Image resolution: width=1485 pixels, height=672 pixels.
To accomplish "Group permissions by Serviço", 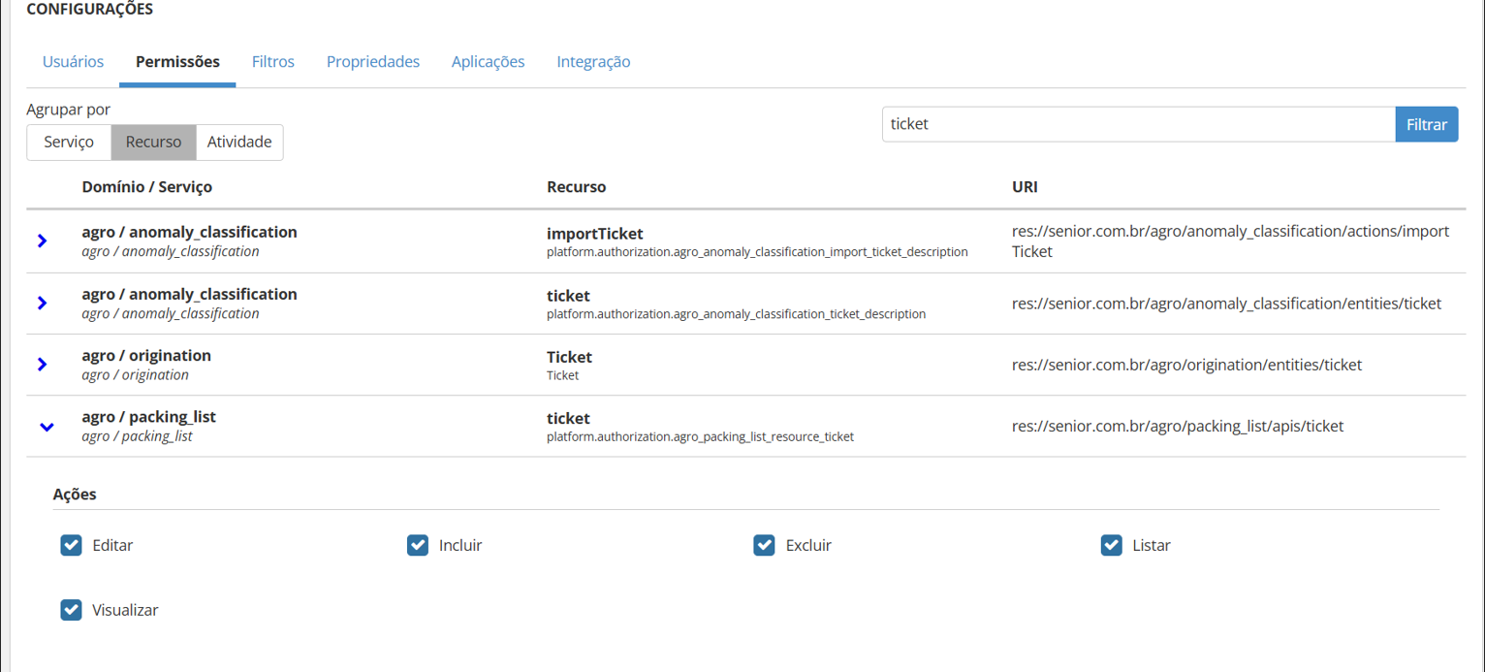I will click(69, 142).
